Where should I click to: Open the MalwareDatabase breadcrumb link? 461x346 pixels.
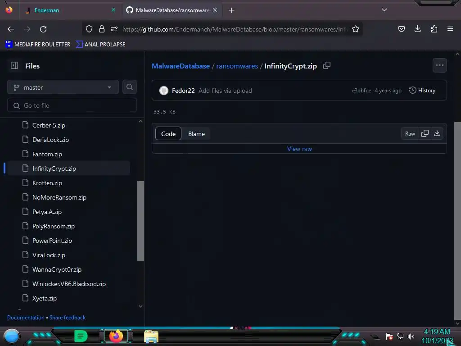point(181,66)
